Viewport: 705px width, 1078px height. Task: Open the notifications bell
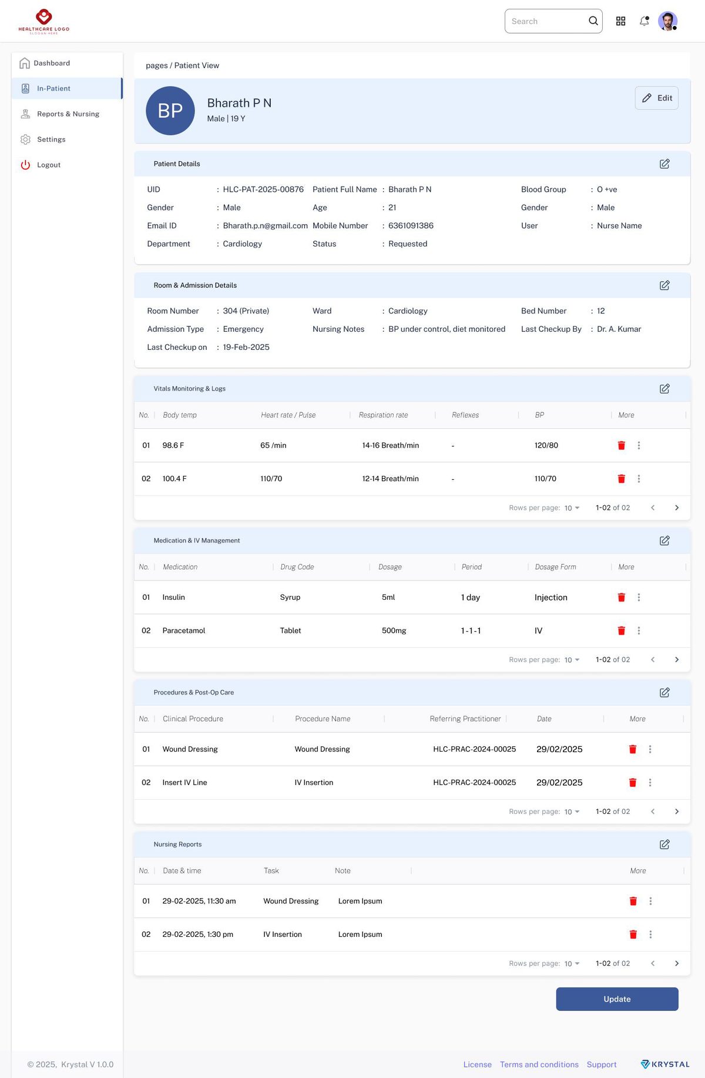pos(644,21)
